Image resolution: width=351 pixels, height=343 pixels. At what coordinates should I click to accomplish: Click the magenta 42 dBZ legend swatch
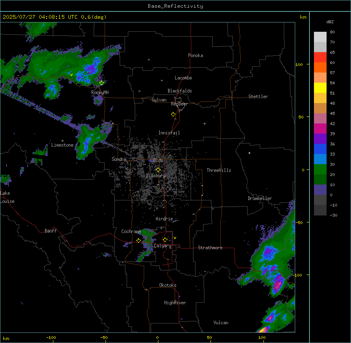pos(320,128)
